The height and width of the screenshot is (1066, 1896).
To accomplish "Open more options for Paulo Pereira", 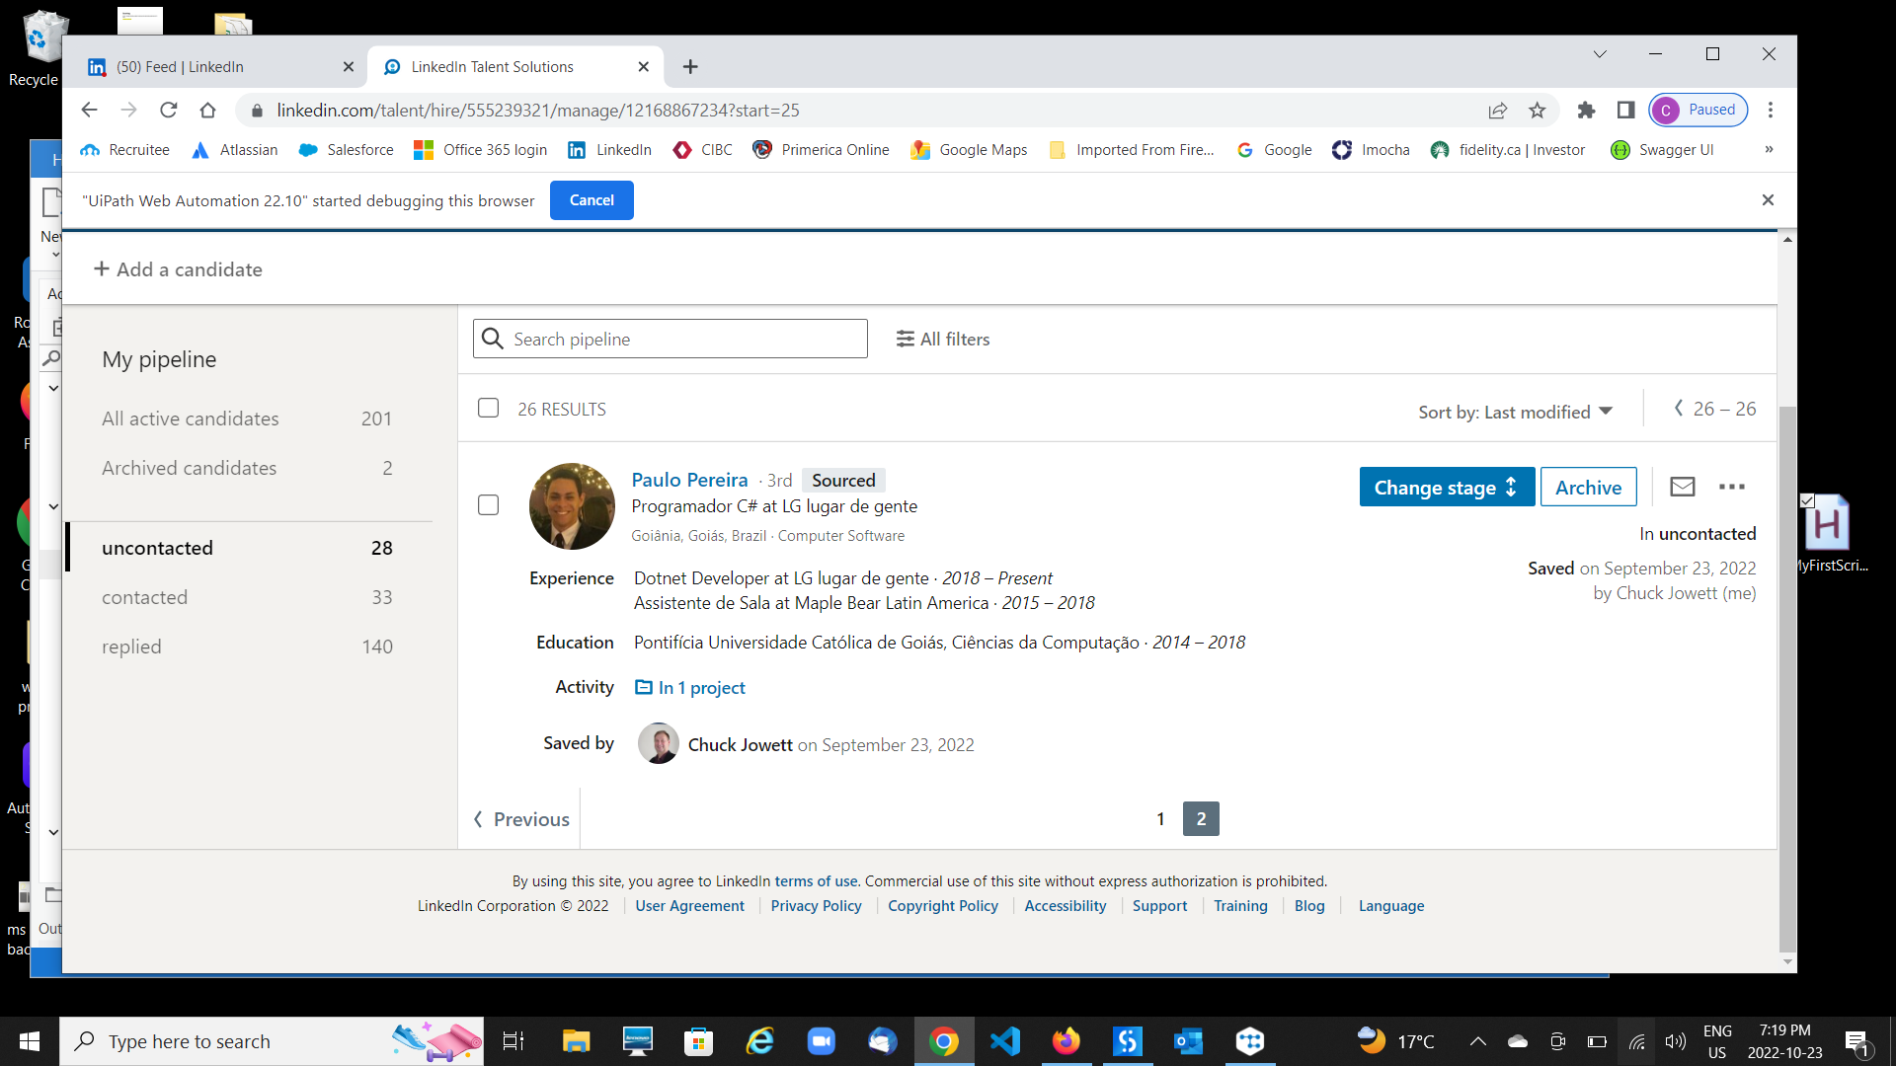I will pyautogui.click(x=1733, y=486).
